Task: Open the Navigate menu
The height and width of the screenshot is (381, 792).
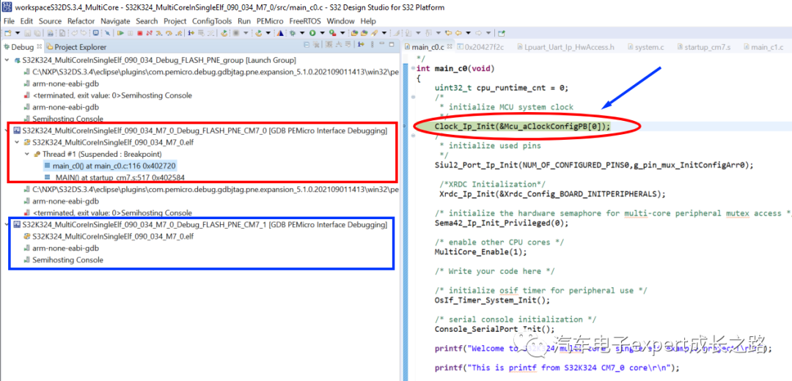Action: coord(114,21)
